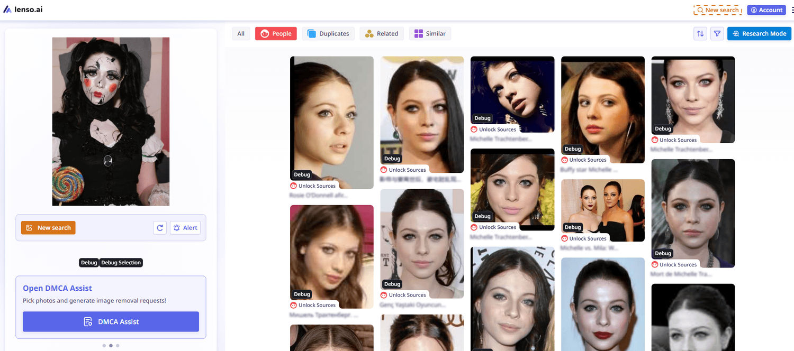This screenshot has height=351, width=794.
Task: Go to the first carousel dot under the DMCA panel
Action: (x=104, y=346)
